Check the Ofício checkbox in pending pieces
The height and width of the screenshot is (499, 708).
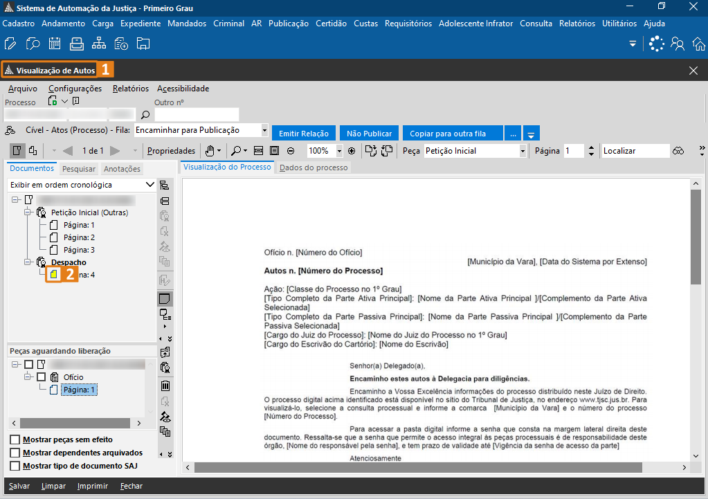(x=42, y=377)
